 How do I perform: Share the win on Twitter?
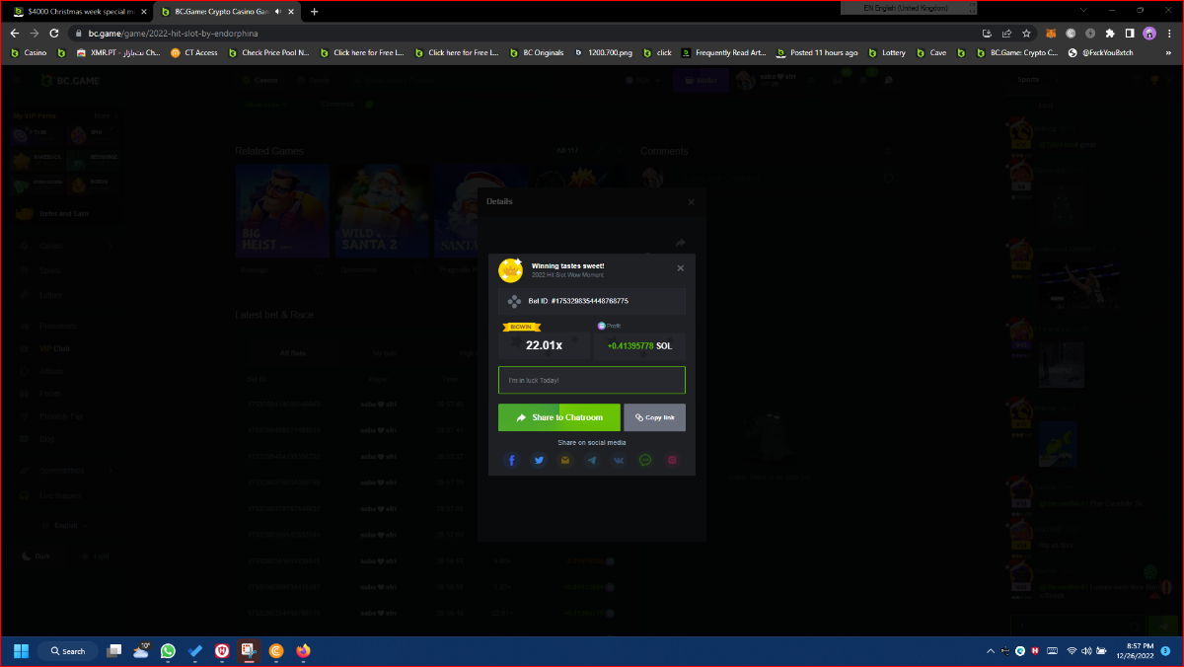point(539,460)
